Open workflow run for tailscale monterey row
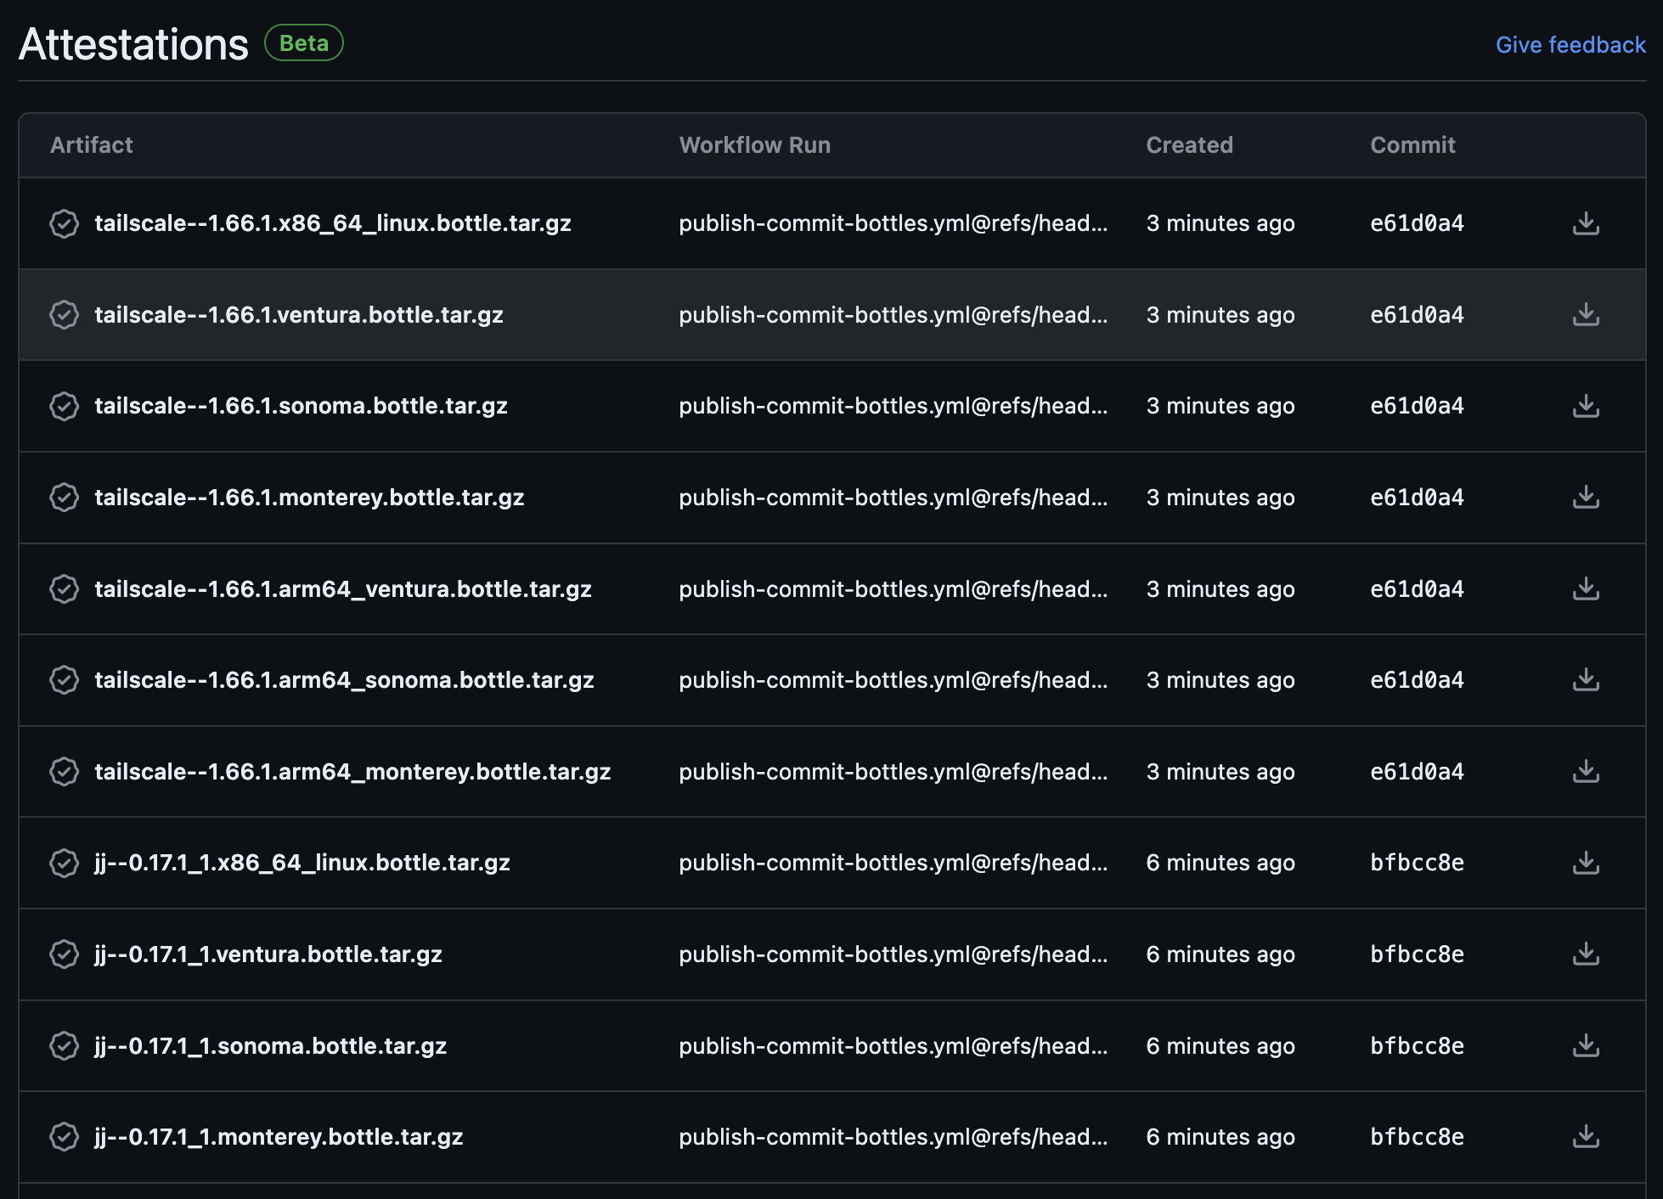Screen dimensions: 1663x1199 pos(894,498)
